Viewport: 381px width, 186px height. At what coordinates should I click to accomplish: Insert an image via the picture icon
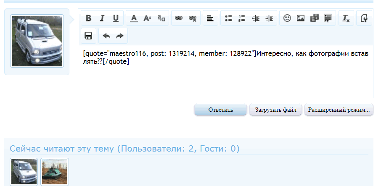(301, 18)
